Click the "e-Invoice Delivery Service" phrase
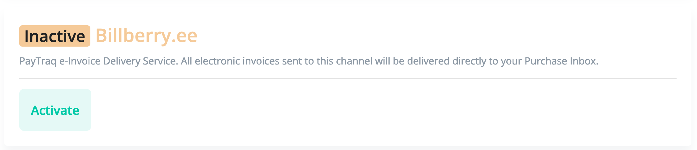697x150 pixels. click(x=118, y=61)
